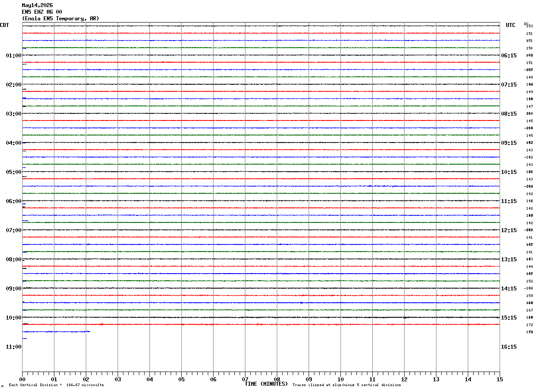Click the 06:15 UTC time label
This screenshot has width=535, height=391.
click(x=508, y=56)
